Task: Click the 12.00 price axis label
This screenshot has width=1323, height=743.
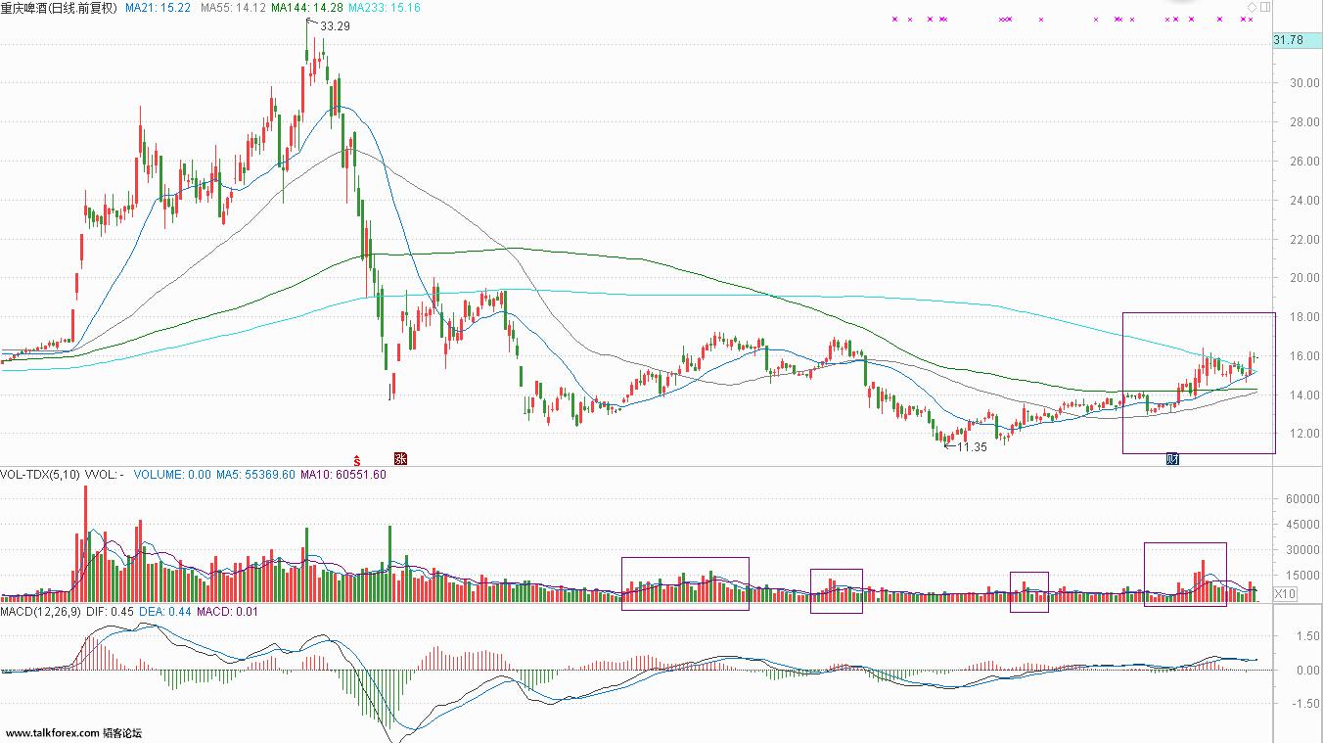Action: click(x=1303, y=434)
